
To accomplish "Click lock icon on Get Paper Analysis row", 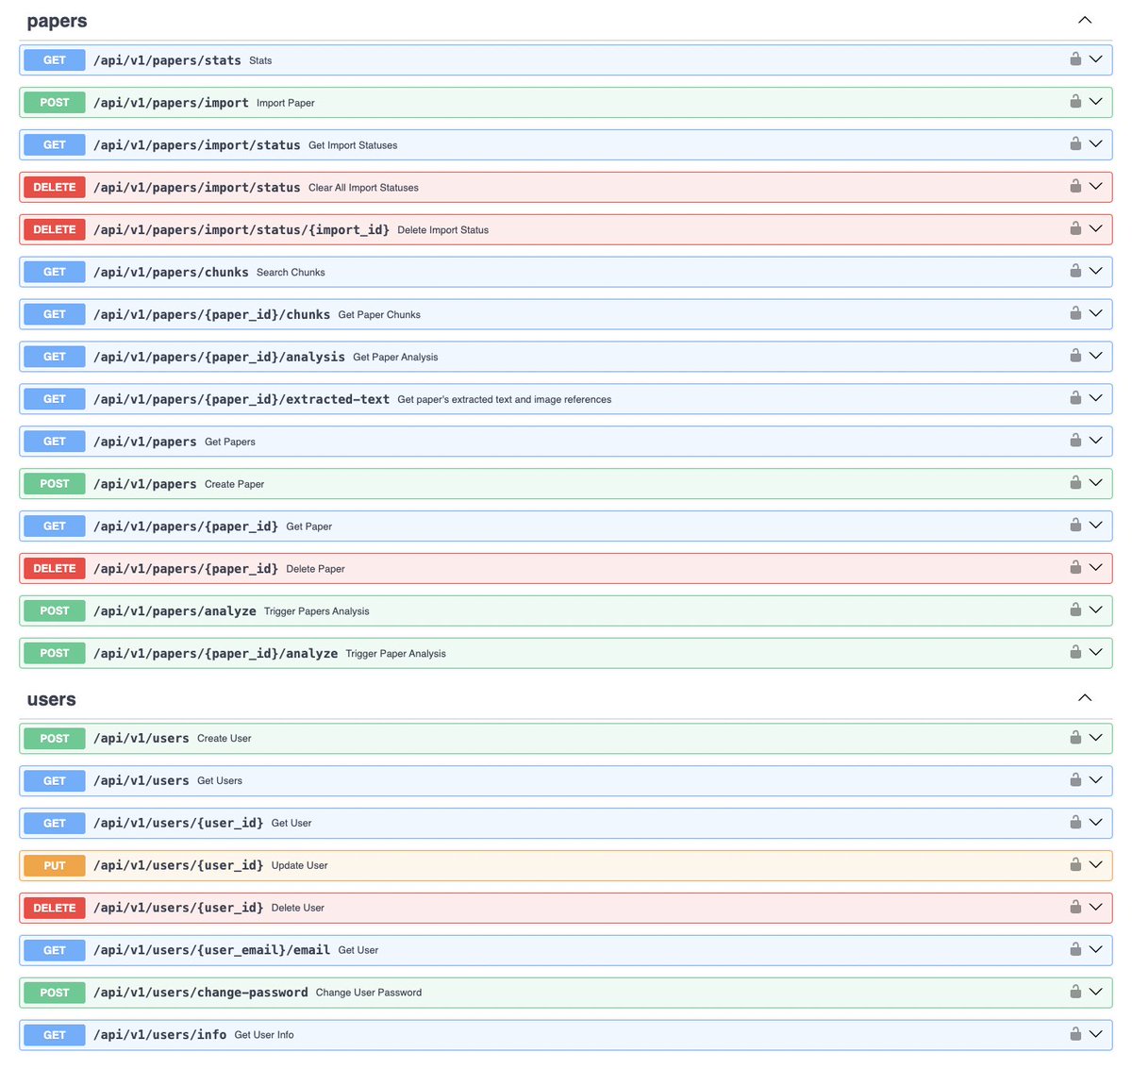I will point(1075,356).
